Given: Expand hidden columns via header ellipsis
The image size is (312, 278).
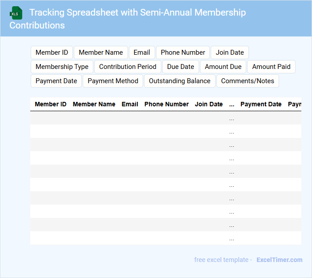Looking at the screenshot, I should (232, 105).
